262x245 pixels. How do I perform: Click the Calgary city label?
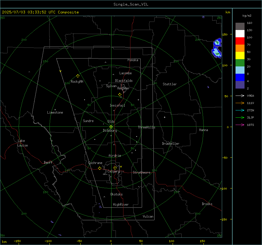click(114, 171)
